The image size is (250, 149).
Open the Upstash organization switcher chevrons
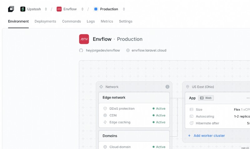(46, 9)
